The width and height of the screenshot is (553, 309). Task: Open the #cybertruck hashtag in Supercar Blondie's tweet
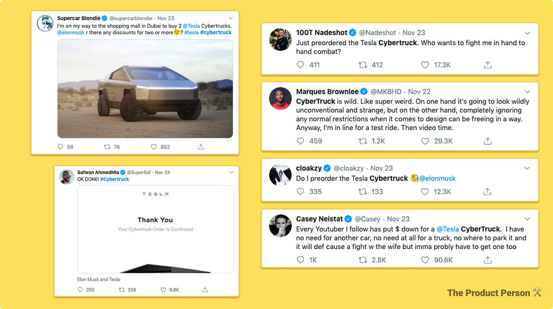pyautogui.click(x=216, y=32)
